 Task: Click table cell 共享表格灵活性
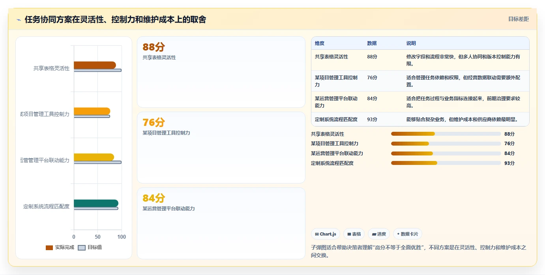click(x=331, y=57)
